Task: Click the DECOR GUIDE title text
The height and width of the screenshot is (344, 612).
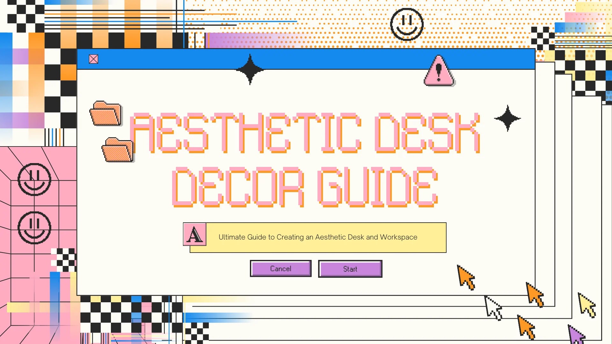Action: pos(305,187)
